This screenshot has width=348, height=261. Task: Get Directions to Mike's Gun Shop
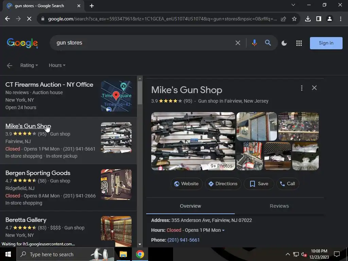point(223,184)
